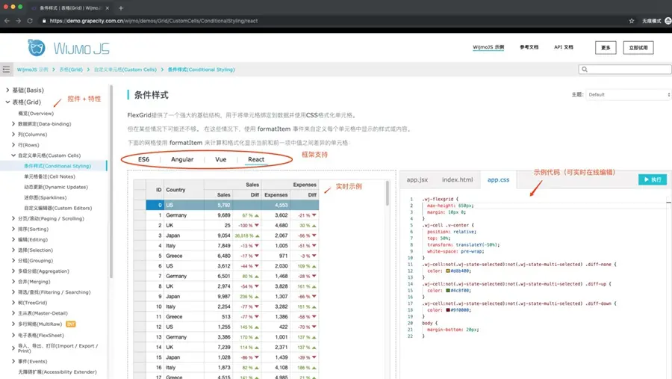The width and height of the screenshot is (672, 379).
Task: Switch to the Vue framework tab
Action: 221,159
